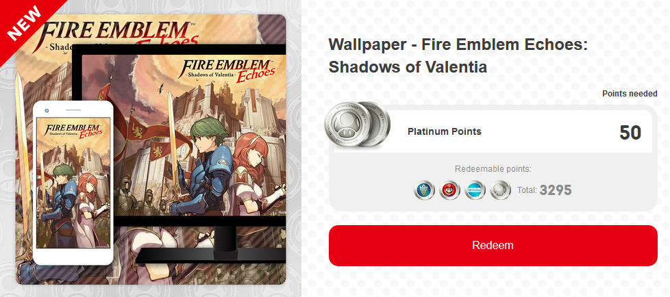Image resolution: width=670 pixels, height=297 pixels.
Task: Select the 50 points needed value
Action: 630,133
